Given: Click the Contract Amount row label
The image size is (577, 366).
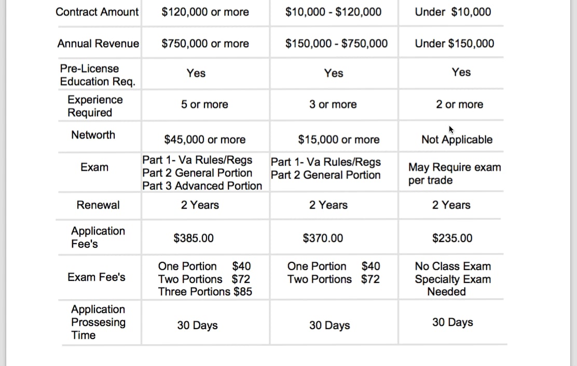Looking at the screenshot, I should pos(97,12).
